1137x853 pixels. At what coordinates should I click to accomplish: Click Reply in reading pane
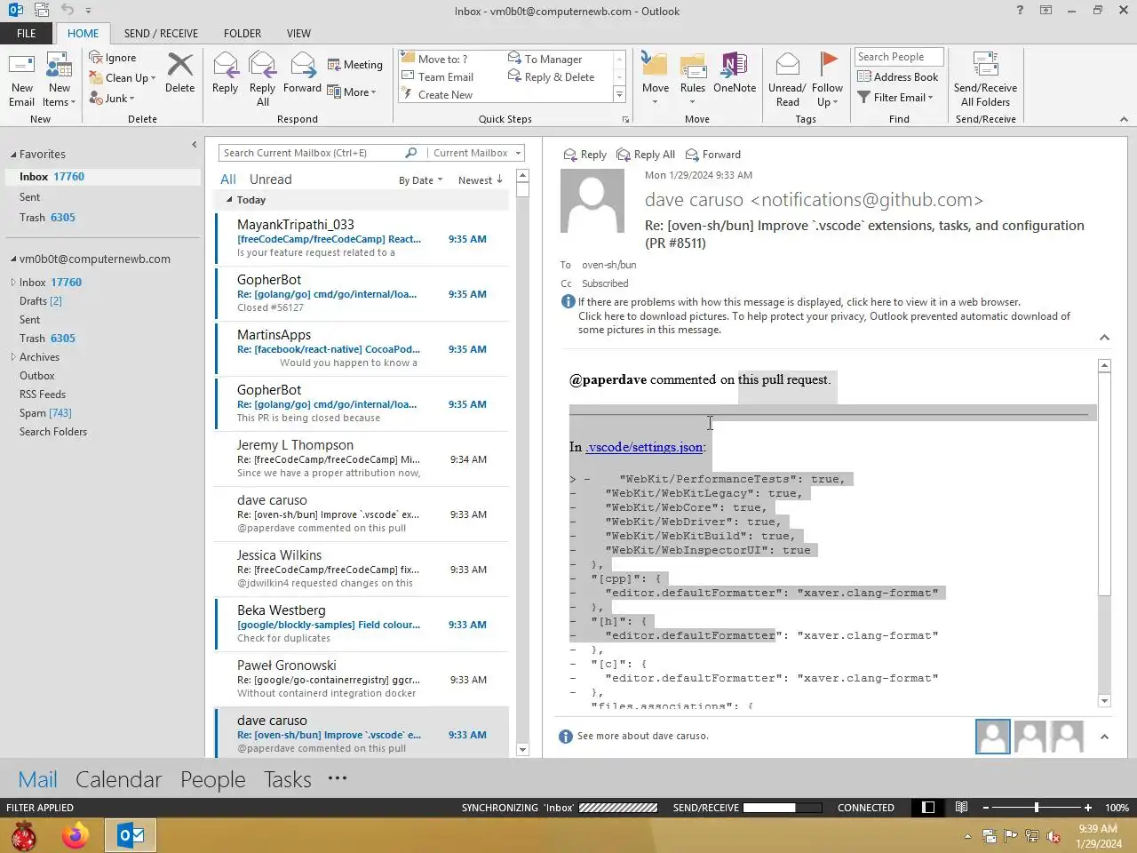point(585,155)
